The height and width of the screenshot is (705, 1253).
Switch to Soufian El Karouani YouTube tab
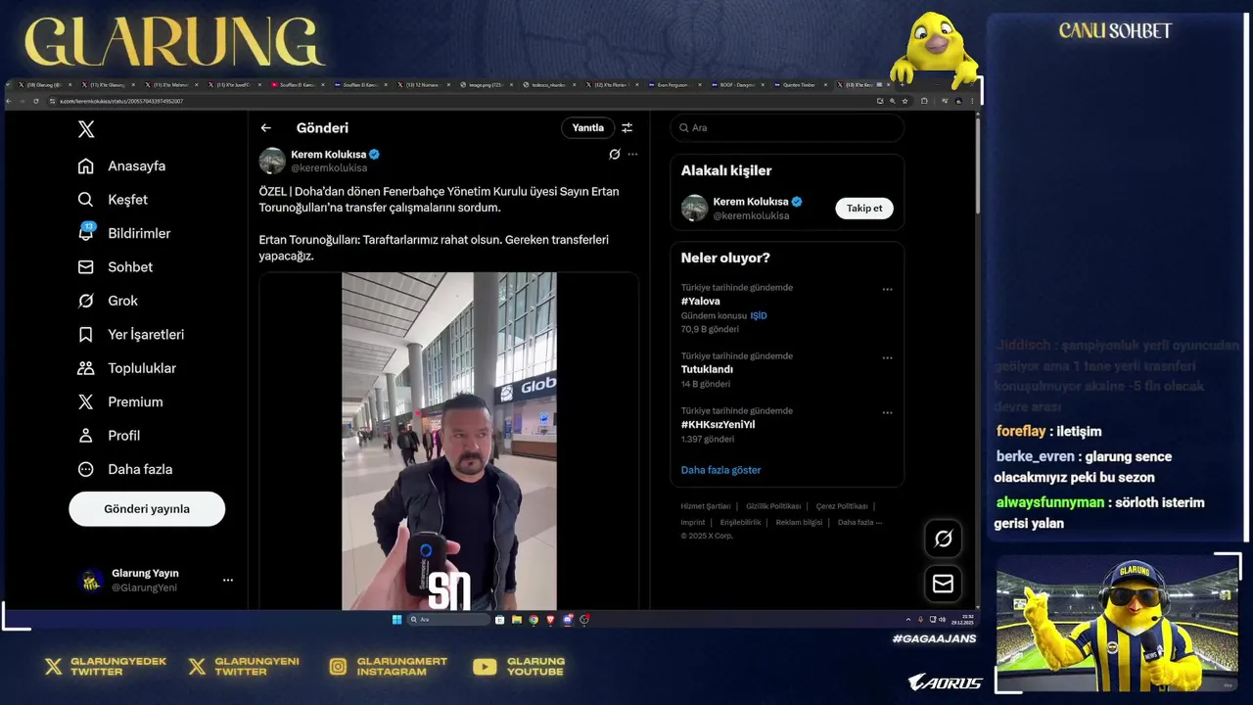coord(299,85)
